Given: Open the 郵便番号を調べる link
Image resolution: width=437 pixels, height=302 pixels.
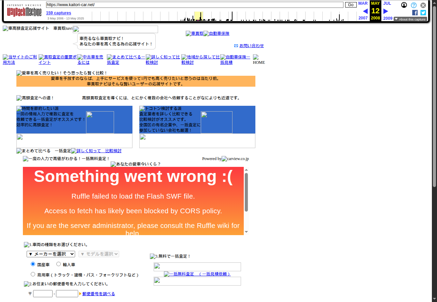Looking at the screenshot, I should (99, 294).
